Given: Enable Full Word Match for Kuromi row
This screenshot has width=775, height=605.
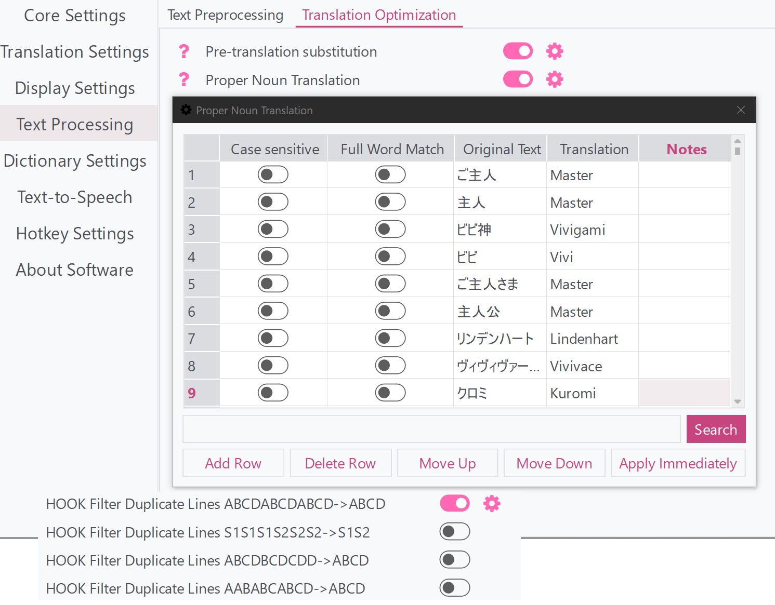Looking at the screenshot, I should tap(390, 393).
